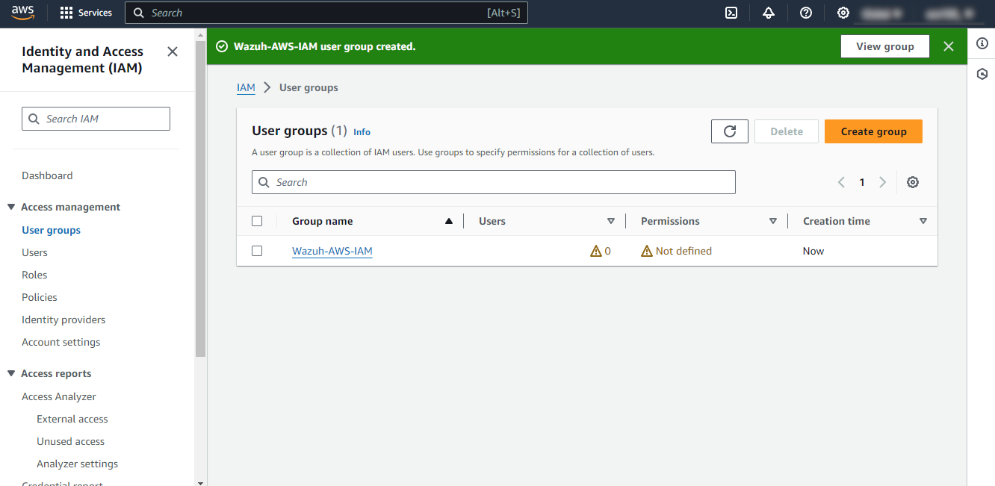The width and height of the screenshot is (995, 486).
Task: Select Users in the IAM sidebar
Action: [34, 252]
